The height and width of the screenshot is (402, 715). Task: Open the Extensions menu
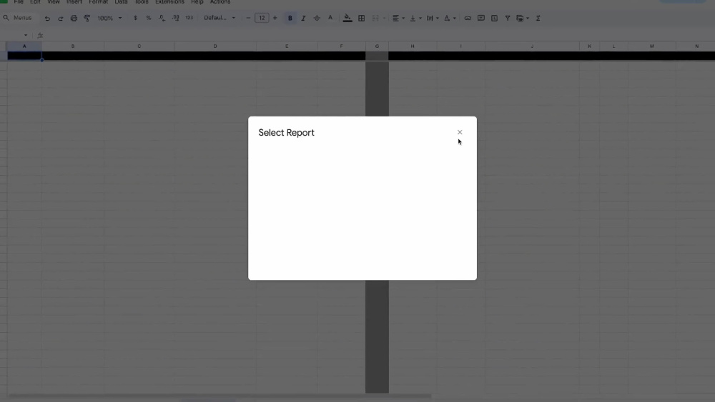coord(169,2)
